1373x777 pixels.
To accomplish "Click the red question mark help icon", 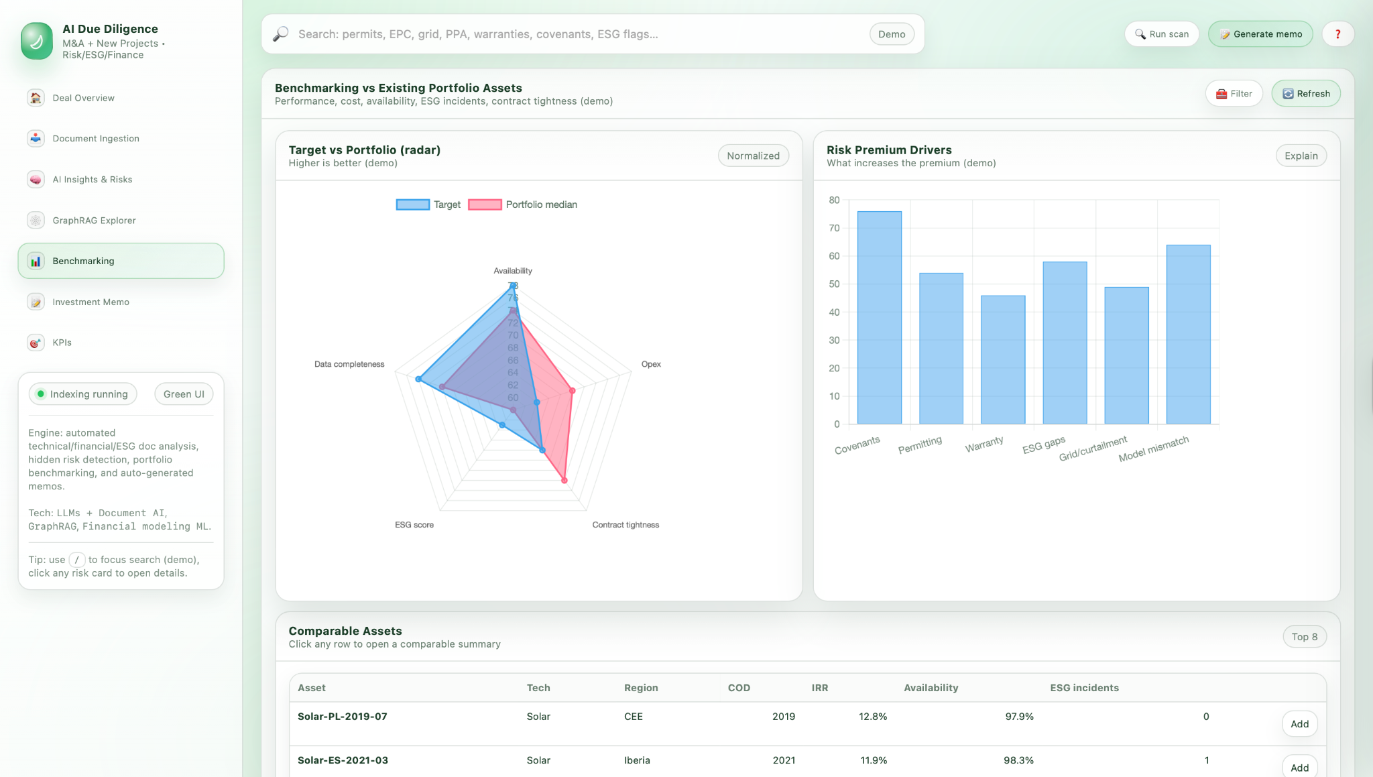I will coord(1337,34).
